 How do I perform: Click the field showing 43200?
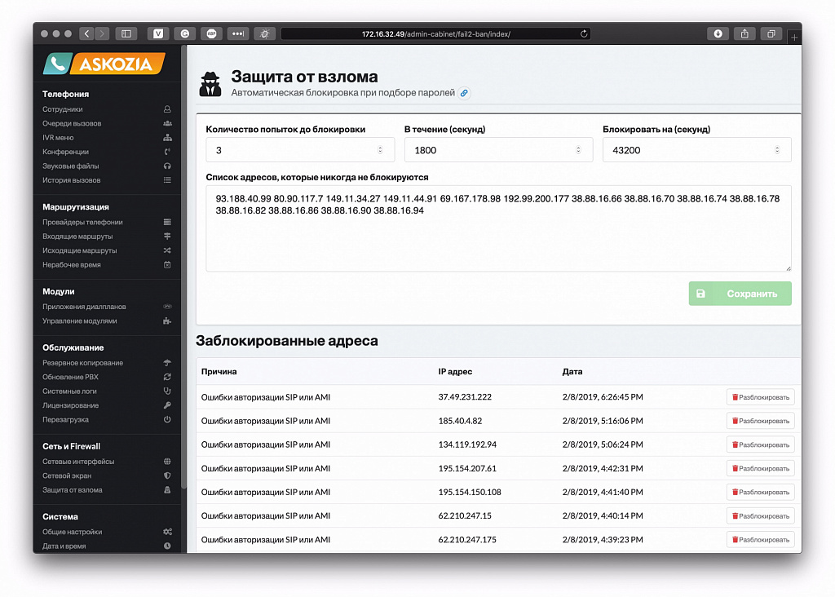tap(697, 150)
